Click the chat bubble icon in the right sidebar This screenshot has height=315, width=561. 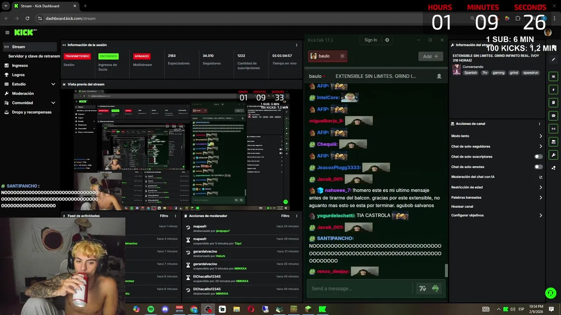pos(554,116)
